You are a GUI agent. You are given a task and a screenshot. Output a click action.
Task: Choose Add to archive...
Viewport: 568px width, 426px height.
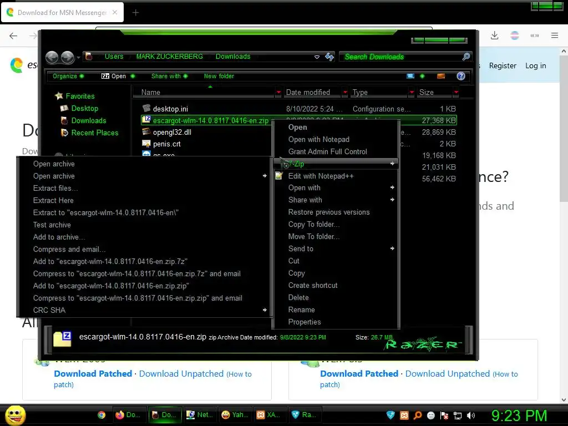click(x=144, y=237)
